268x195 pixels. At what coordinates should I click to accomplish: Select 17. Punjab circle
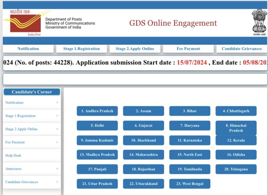[x=97, y=169]
